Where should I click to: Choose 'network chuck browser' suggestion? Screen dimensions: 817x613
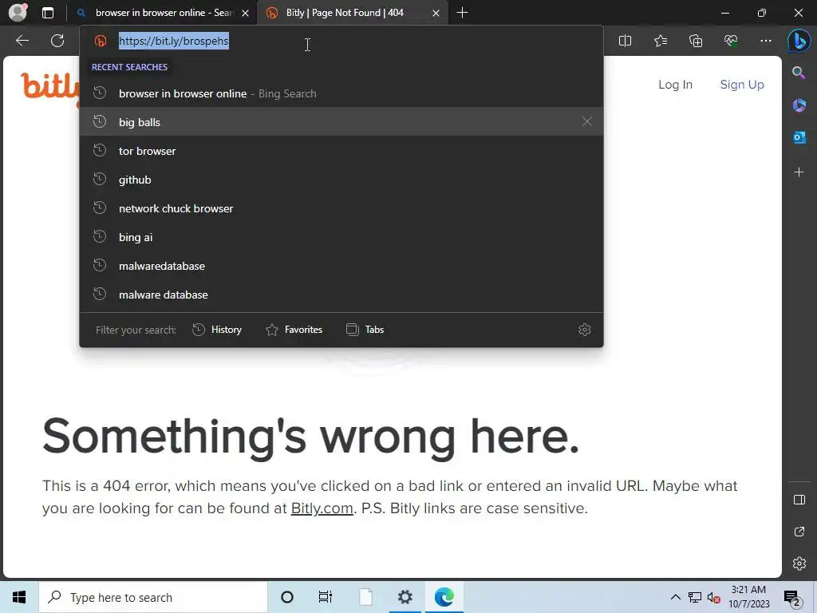pos(341,208)
